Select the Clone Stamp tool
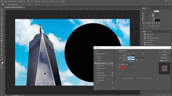 pyautogui.click(x=2, y=29)
